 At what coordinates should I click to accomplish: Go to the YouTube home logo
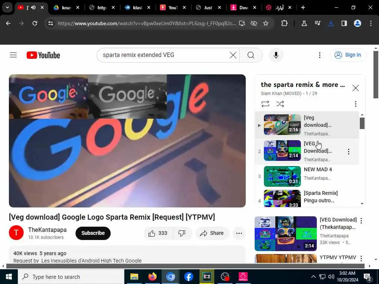pos(43,55)
